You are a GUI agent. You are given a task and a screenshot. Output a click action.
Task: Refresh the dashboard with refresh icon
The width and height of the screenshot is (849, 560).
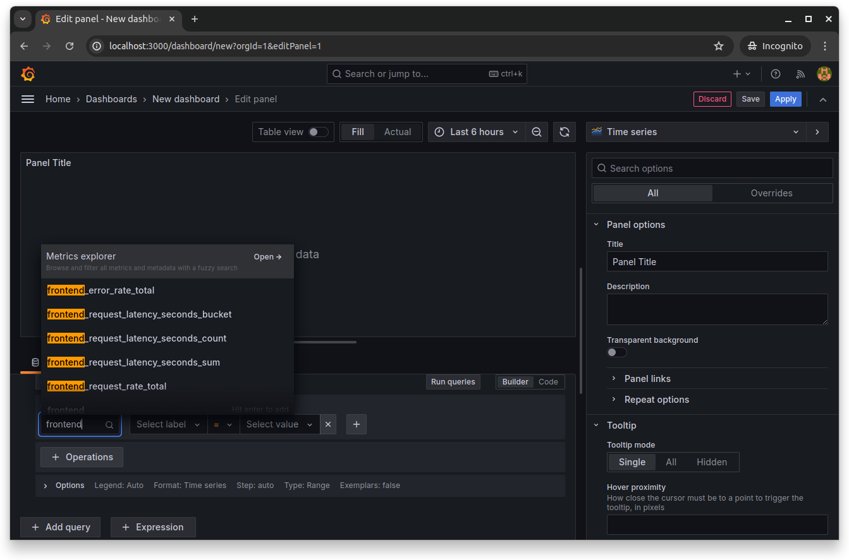click(565, 132)
